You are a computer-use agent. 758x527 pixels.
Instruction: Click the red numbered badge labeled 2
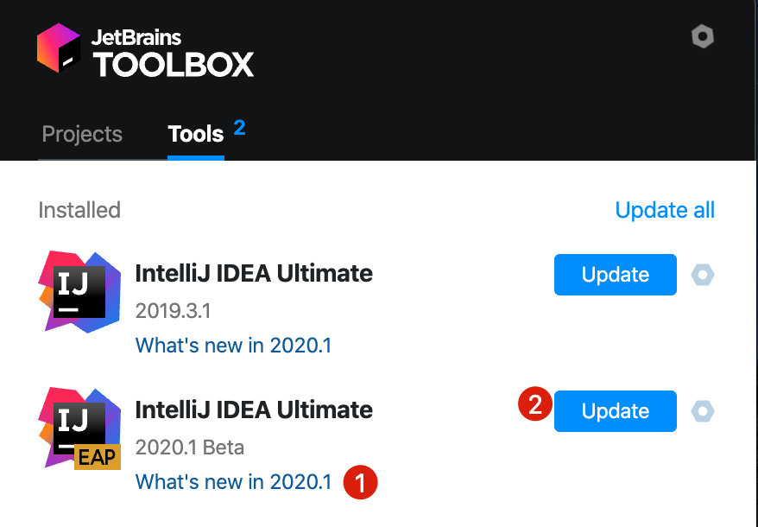[x=537, y=403]
